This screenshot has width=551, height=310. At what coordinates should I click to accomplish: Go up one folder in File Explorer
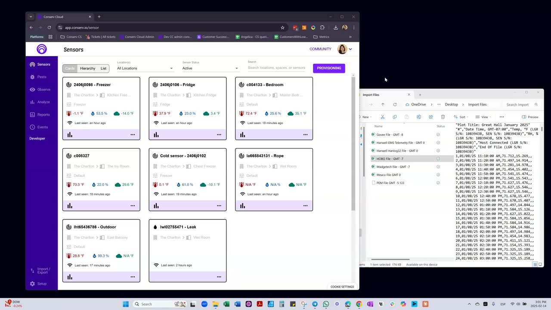coord(383,105)
